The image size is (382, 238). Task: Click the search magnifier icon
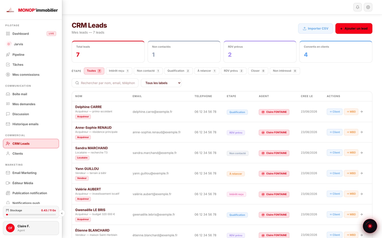click(77, 83)
